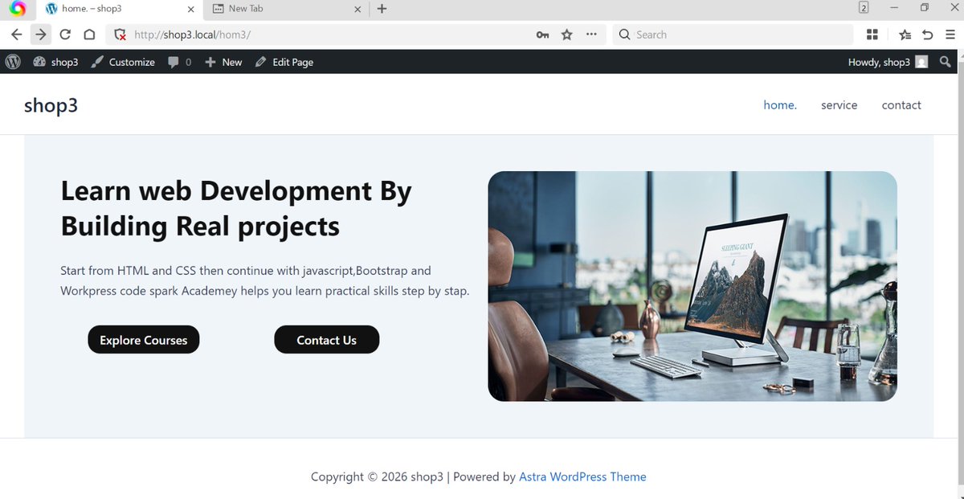
Task: Open the three-dot address bar menu
Action: pyautogui.click(x=591, y=35)
